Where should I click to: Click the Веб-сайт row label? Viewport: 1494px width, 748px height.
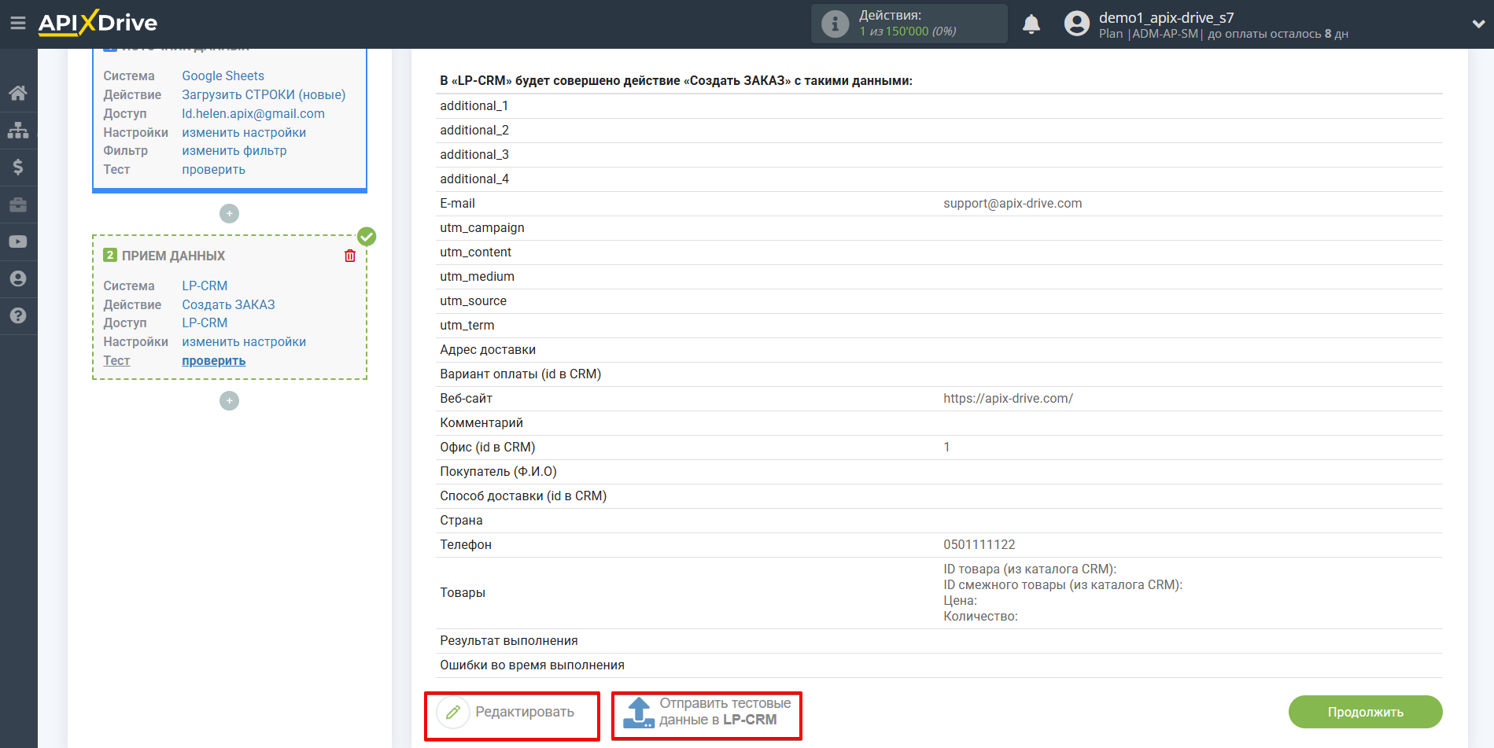(466, 398)
